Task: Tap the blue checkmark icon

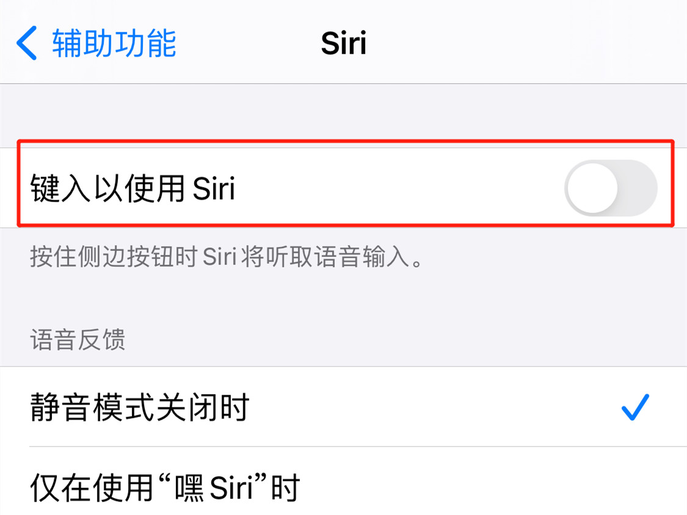Action: tap(635, 407)
